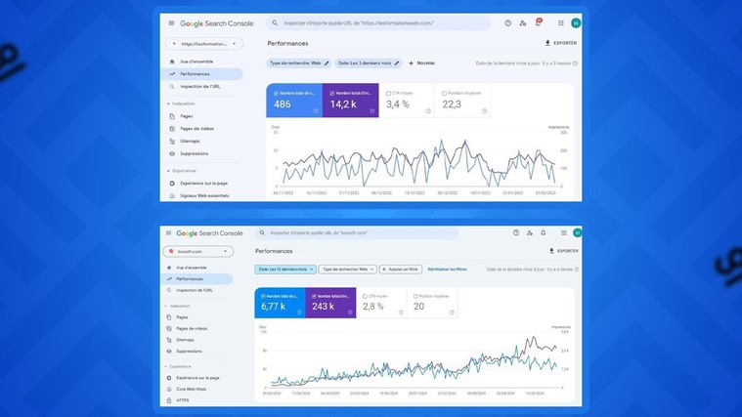
Task: Click account avatar H in boosth.com console
Action: [x=577, y=232]
